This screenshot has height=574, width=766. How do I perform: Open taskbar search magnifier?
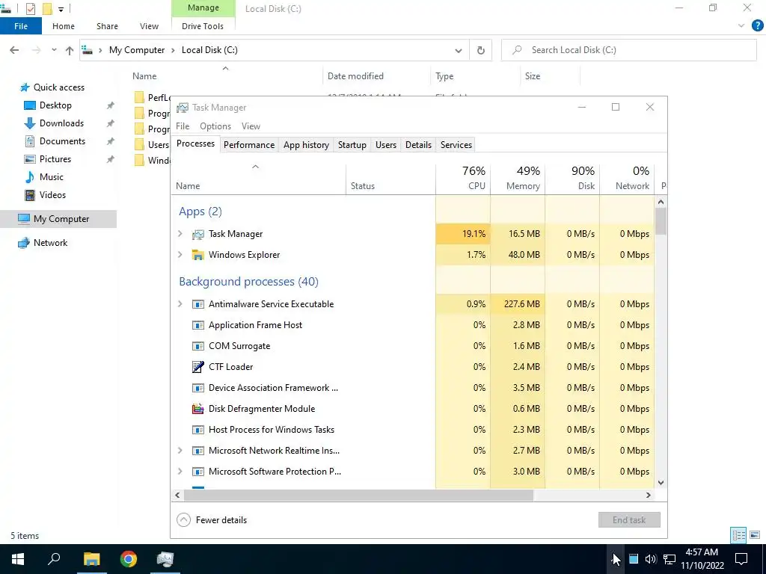click(54, 559)
